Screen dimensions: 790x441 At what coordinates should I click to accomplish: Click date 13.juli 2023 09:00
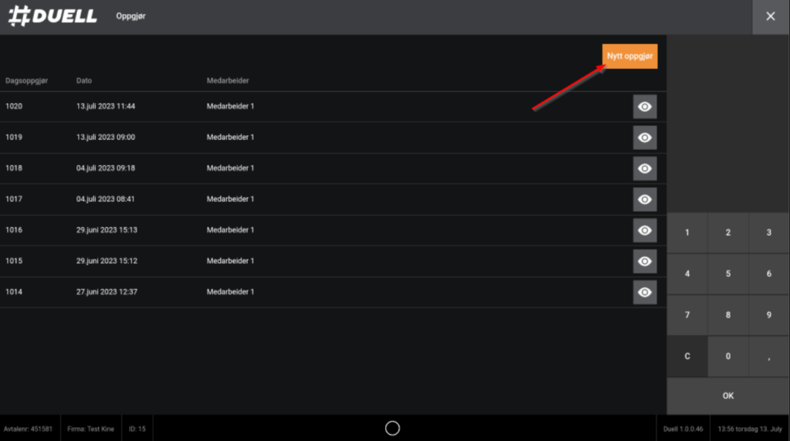click(x=106, y=137)
